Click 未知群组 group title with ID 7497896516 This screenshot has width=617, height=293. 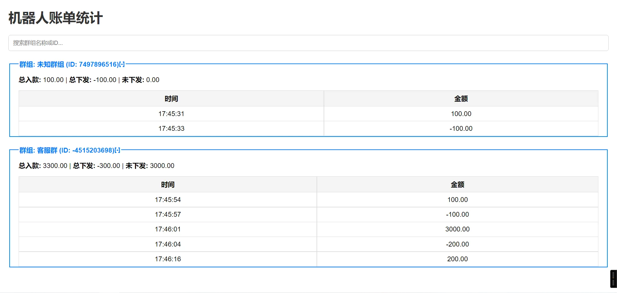click(x=69, y=64)
